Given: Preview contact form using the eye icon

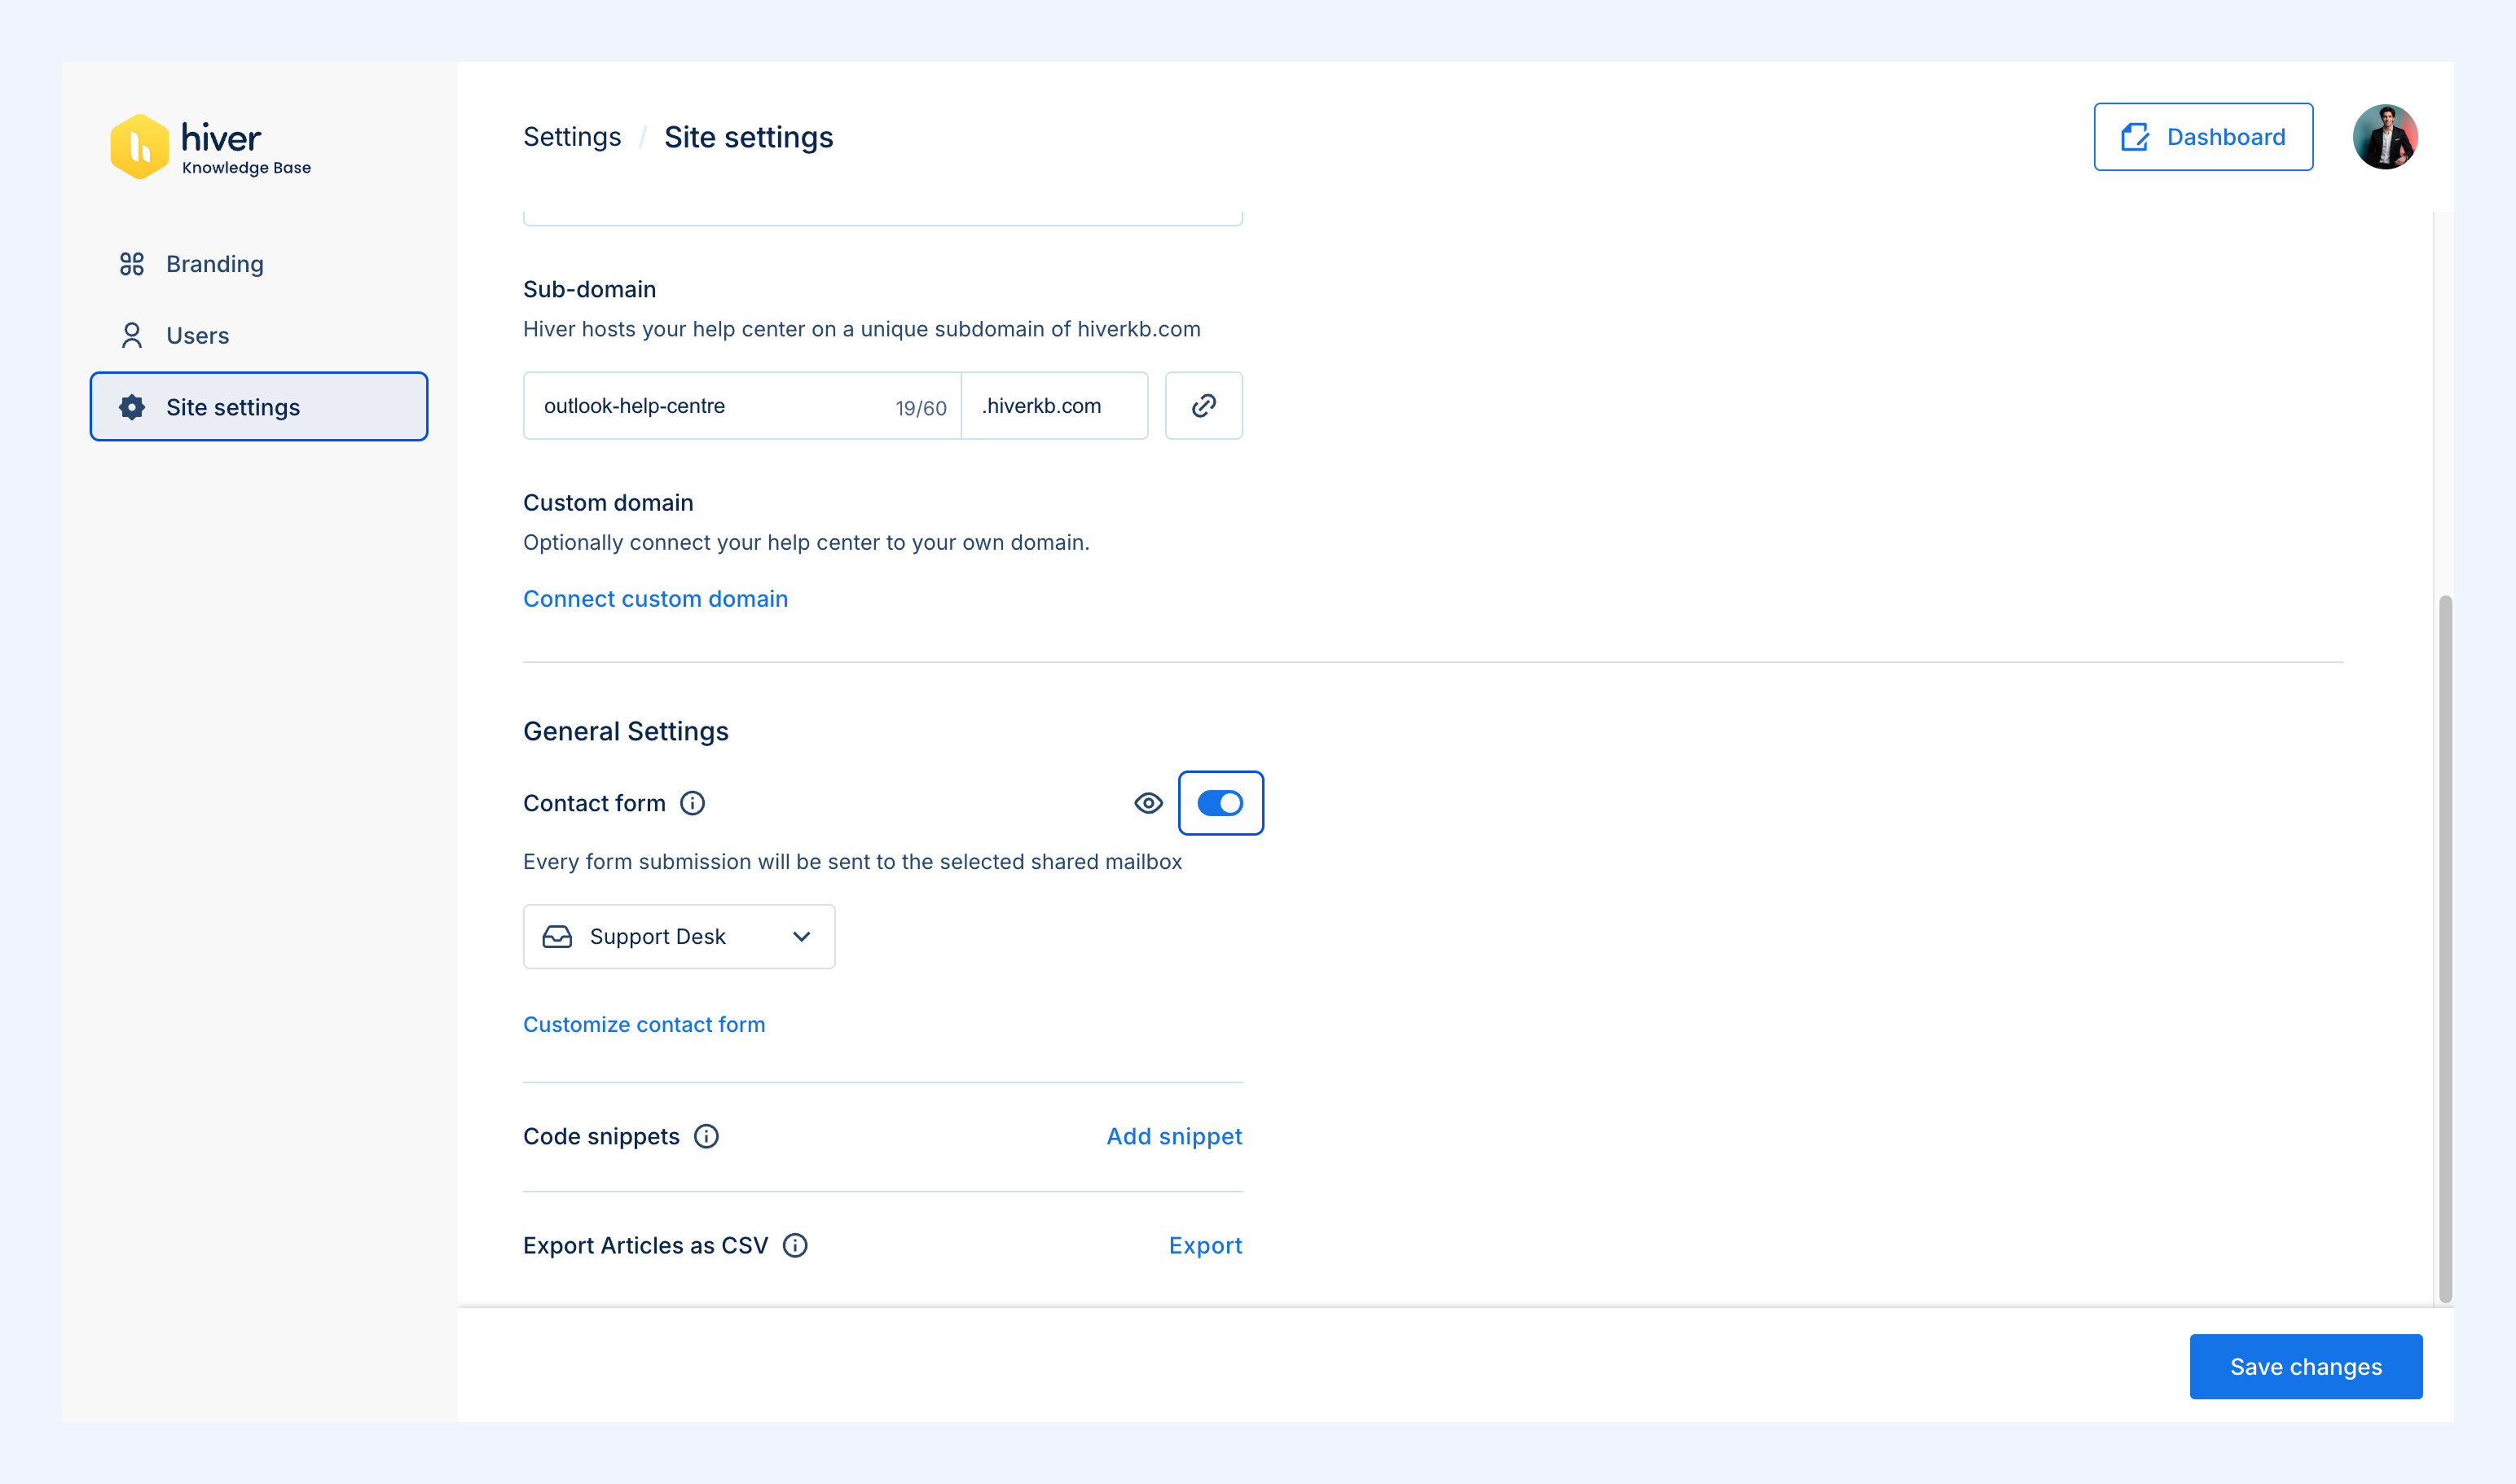Looking at the screenshot, I should (x=1149, y=803).
